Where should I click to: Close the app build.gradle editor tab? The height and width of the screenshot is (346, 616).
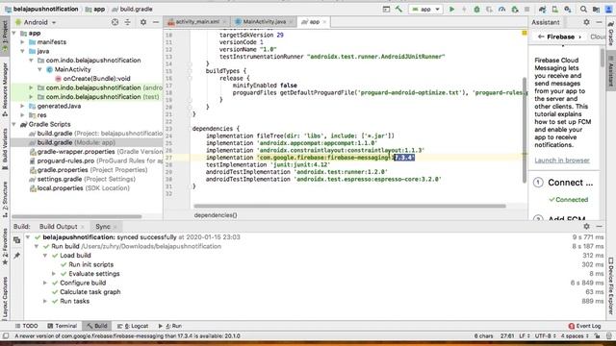[324, 22]
